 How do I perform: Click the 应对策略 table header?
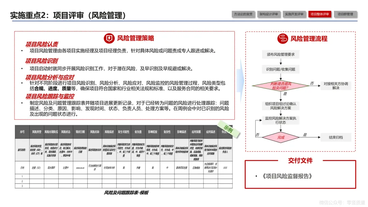coord(196,132)
